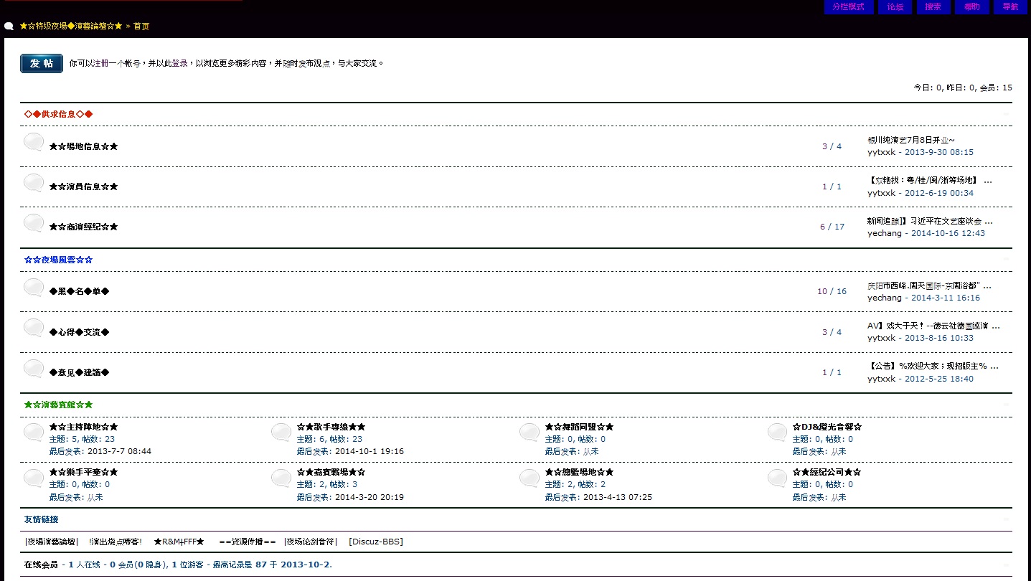Click the bubble icon beside ★☆場地信息☆★
This screenshot has width=1031, height=581.
[x=34, y=142]
